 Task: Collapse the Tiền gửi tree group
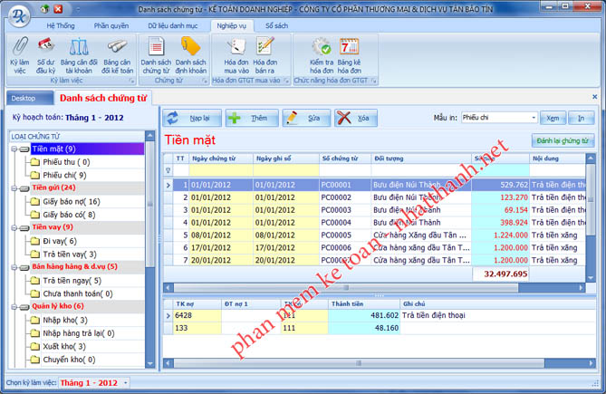point(13,187)
